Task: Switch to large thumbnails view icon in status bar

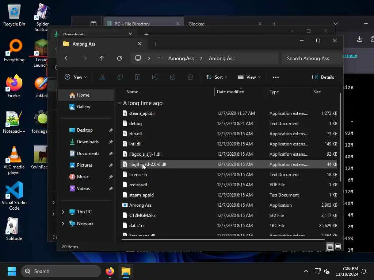Action: click(x=338, y=247)
